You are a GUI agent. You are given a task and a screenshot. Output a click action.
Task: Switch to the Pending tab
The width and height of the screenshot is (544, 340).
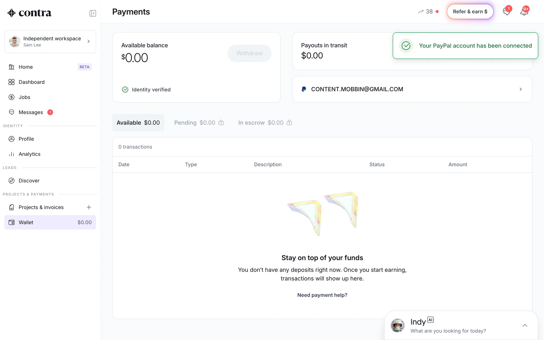click(199, 123)
